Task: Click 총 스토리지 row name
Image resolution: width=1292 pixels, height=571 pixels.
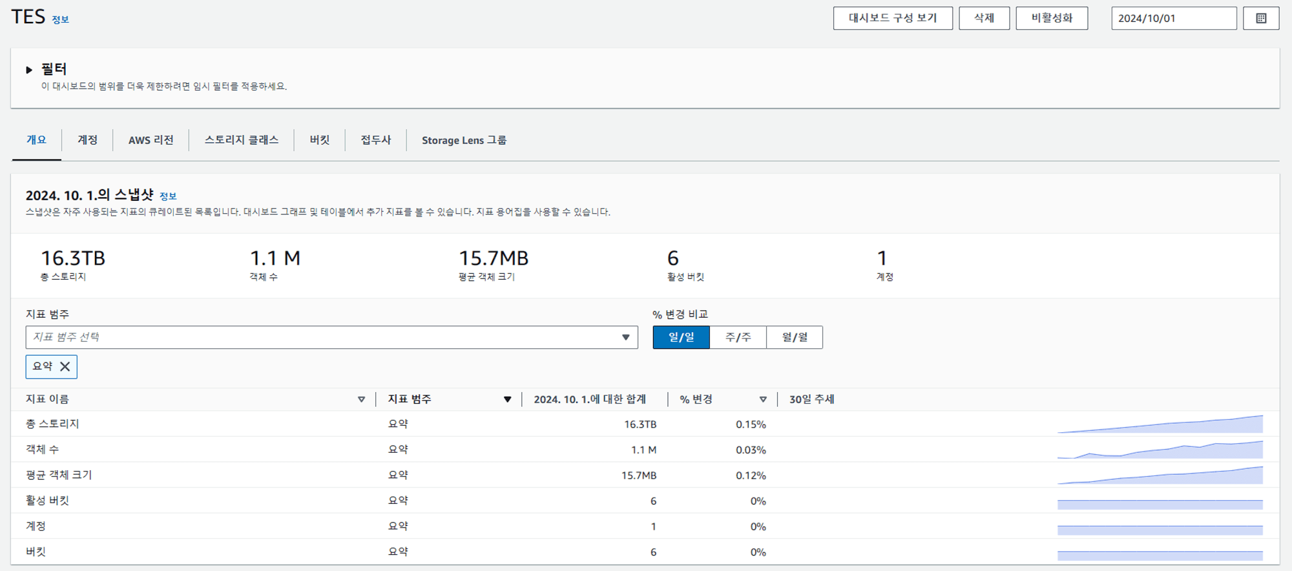Action: click(x=52, y=424)
